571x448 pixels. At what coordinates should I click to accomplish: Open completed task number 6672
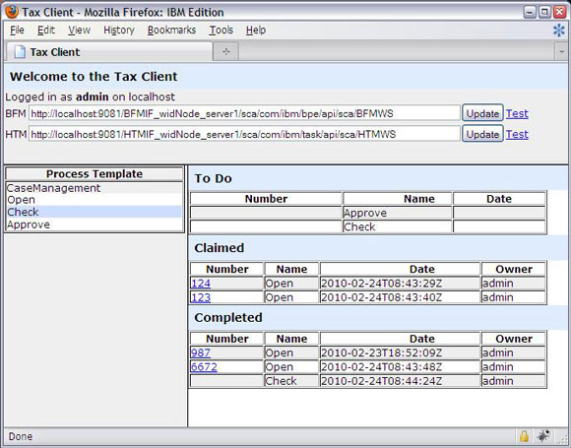tap(204, 367)
